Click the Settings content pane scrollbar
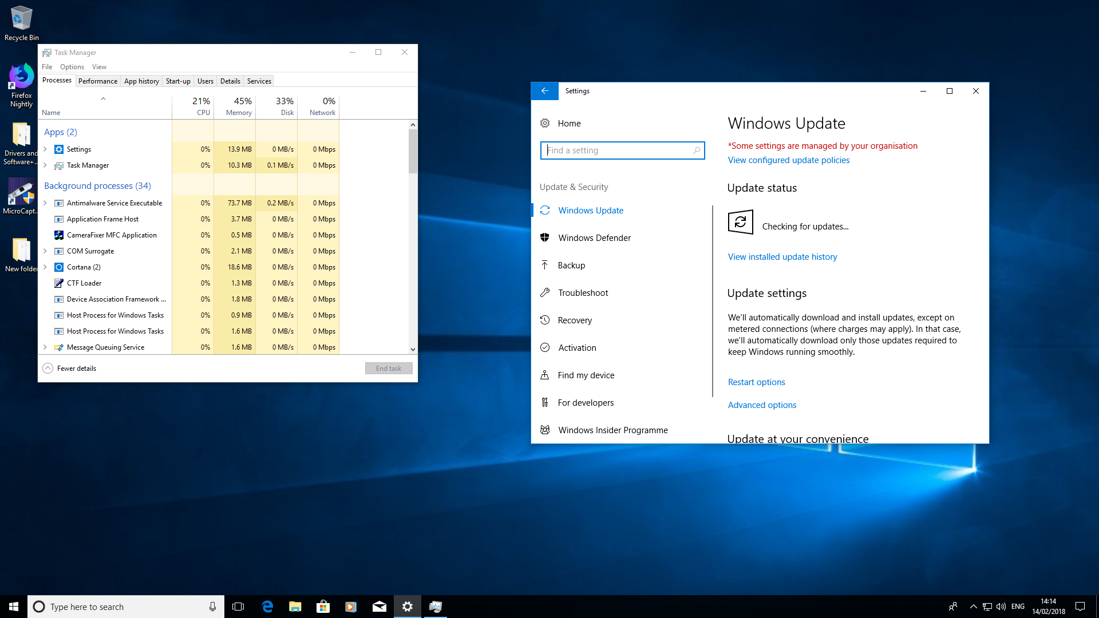 [x=713, y=301]
